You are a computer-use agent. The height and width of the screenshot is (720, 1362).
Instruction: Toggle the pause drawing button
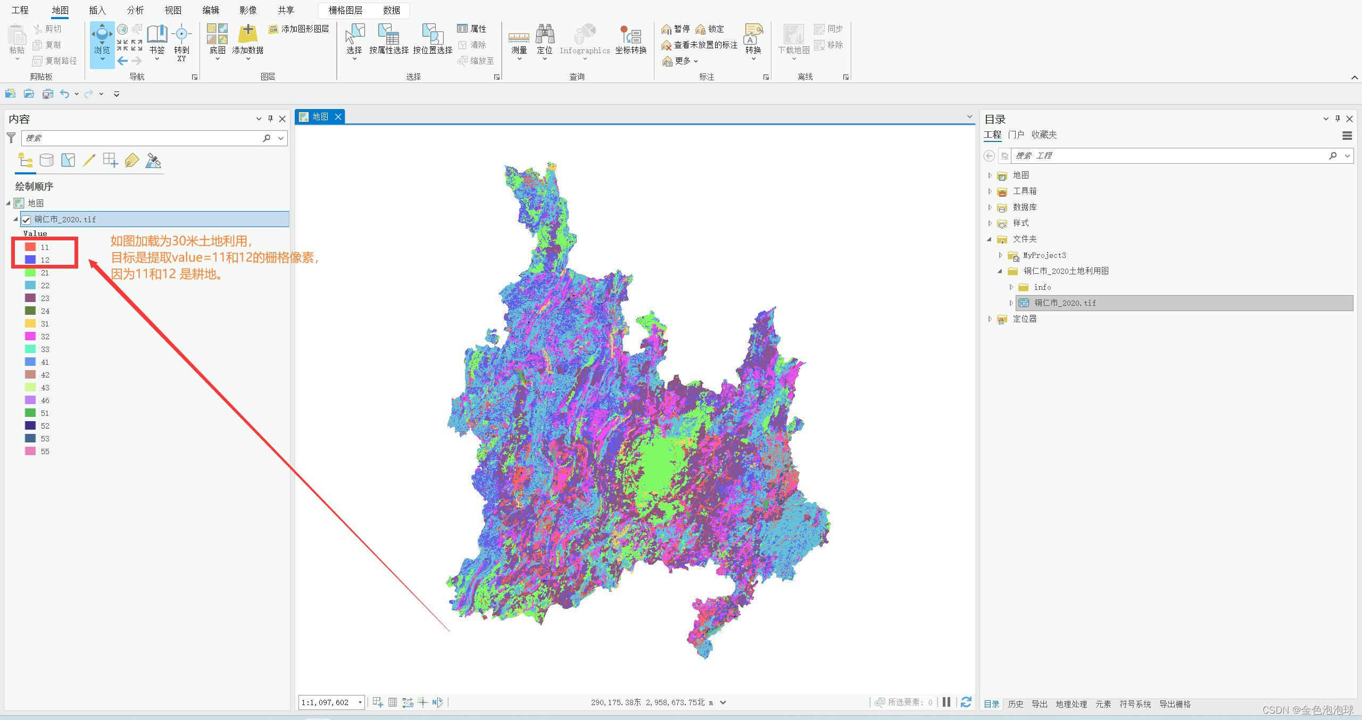pos(946,702)
